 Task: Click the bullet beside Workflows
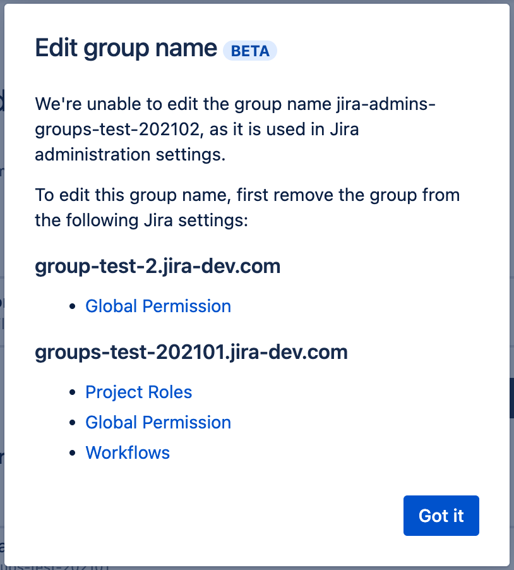(74, 452)
